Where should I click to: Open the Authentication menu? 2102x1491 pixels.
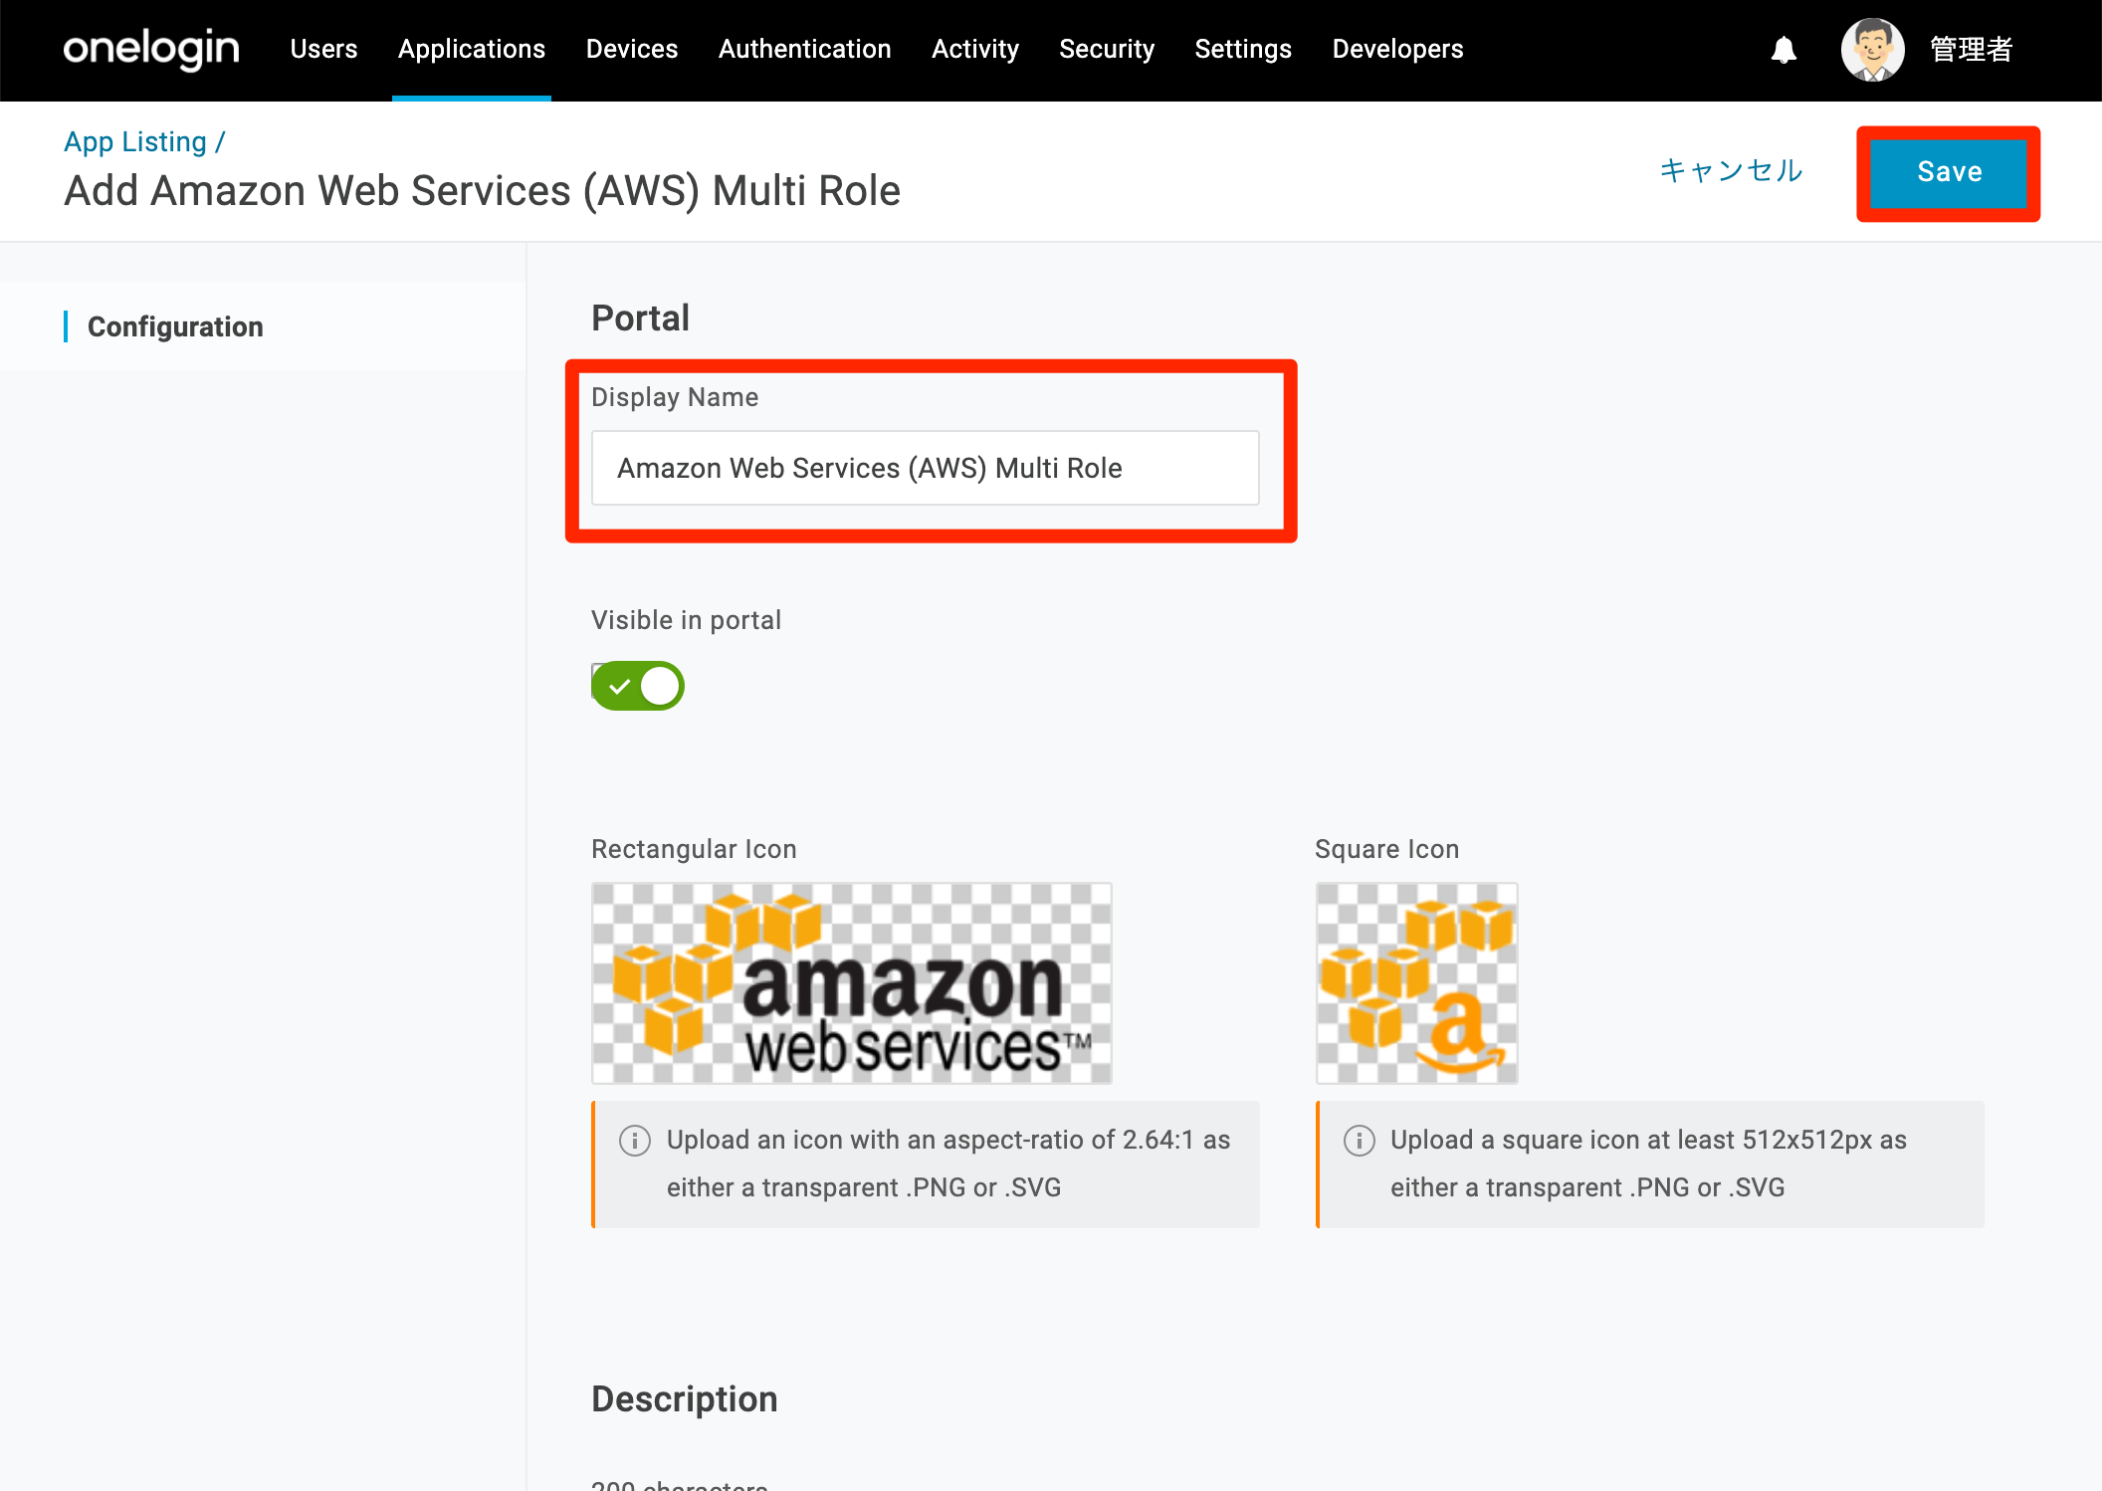coord(804,49)
